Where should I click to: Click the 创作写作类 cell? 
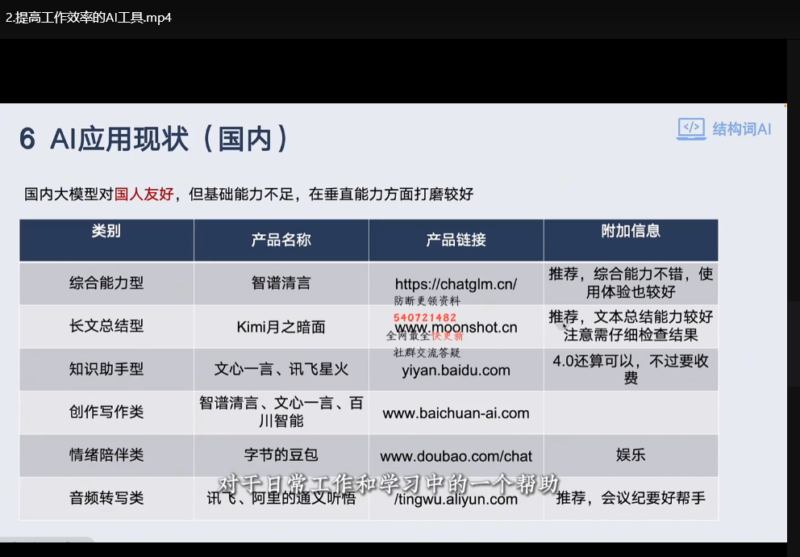pyautogui.click(x=106, y=412)
